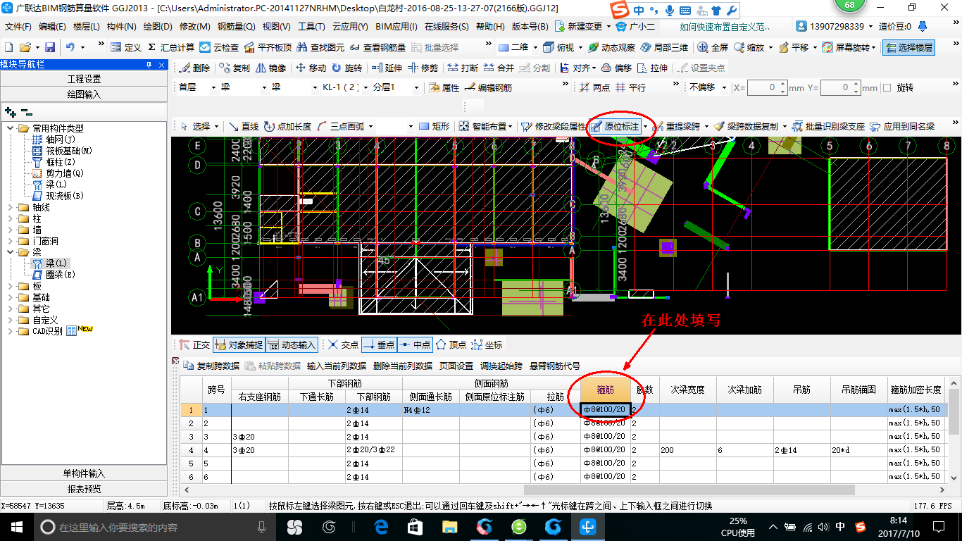Expand the 轴线 tree node
This screenshot has width=962, height=541.
tap(10, 207)
